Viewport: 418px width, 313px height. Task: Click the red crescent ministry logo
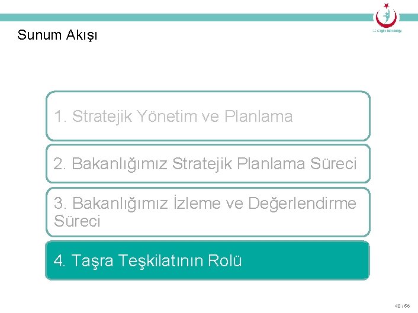(386, 17)
